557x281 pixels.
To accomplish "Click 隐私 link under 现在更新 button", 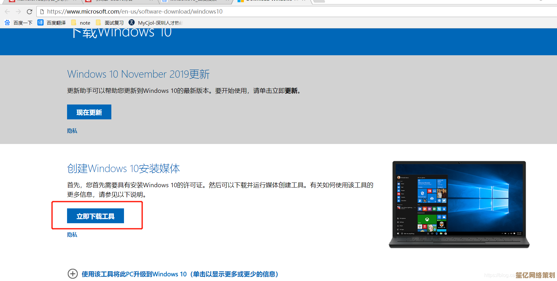I will 72,131.
